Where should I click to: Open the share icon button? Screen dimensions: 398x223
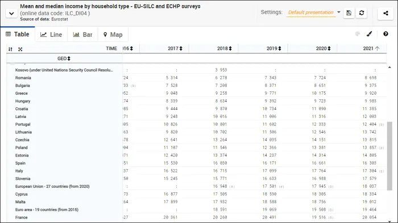point(385,13)
